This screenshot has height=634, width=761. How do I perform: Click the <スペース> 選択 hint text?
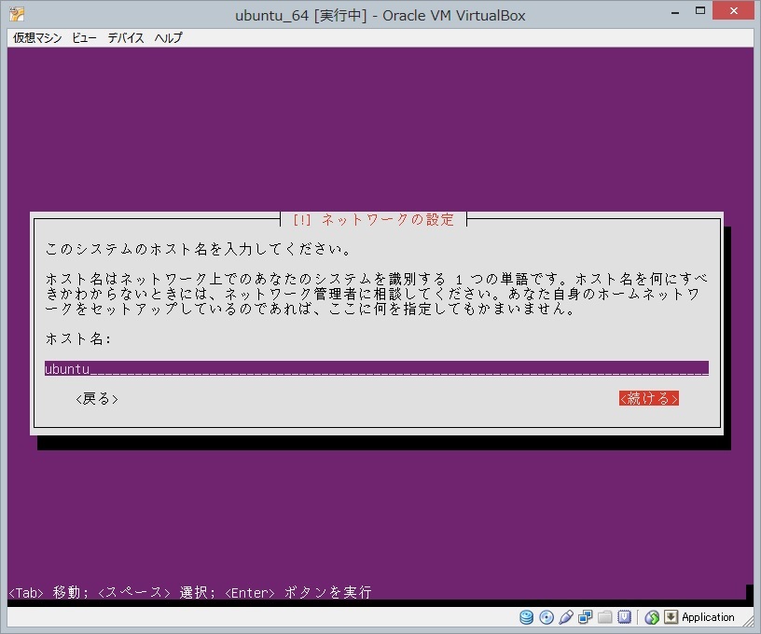click(x=157, y=592)
